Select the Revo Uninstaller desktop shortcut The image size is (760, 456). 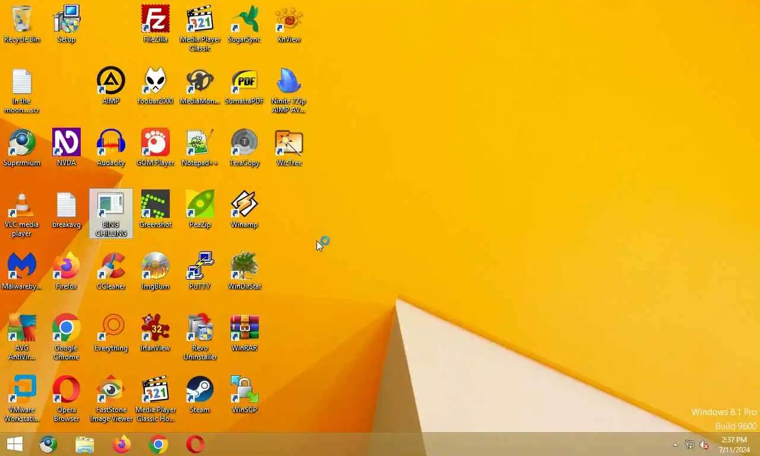point(200,337)
